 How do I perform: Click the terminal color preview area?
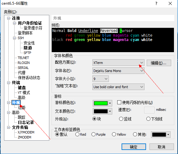coord(113,40)
